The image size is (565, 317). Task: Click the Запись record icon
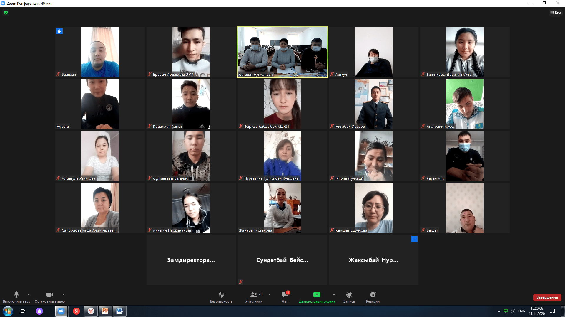(349, 295)
